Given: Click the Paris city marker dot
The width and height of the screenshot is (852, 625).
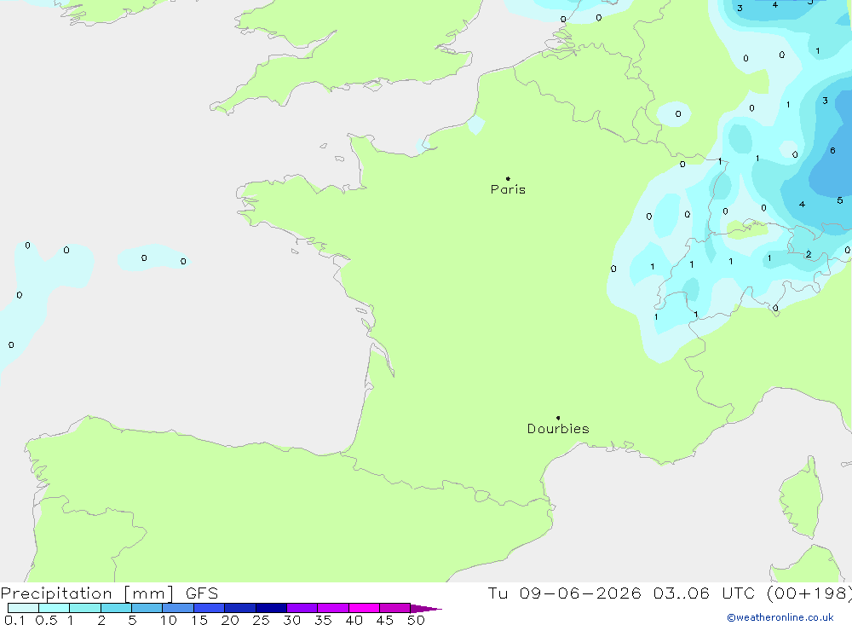Looking at the screenshot, I should 508,178.
